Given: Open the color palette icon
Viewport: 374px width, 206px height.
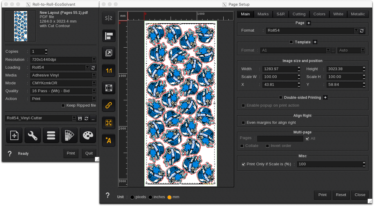Looking at the screenshot, I should click(88, 135).
